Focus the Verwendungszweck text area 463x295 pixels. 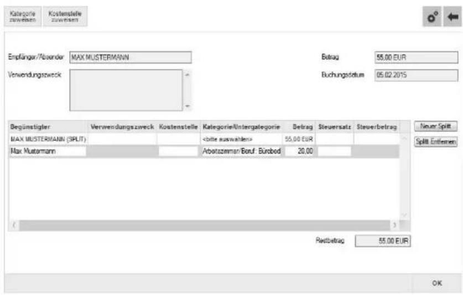pos(126,90)
